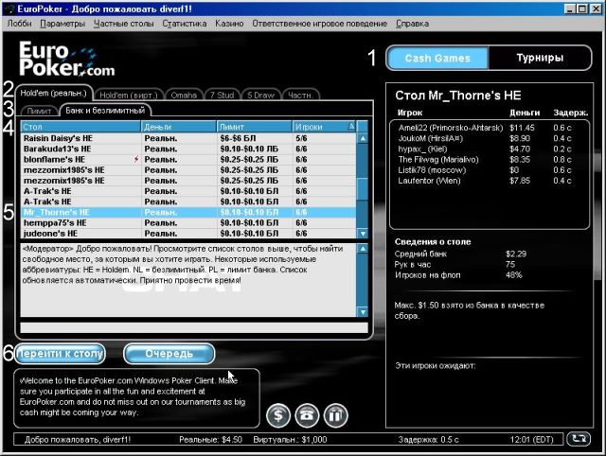Viewport: 606px width, 456px height.
Task: Click the lightning icon on blonflame's HE row
Action: (x=136, y=159)
